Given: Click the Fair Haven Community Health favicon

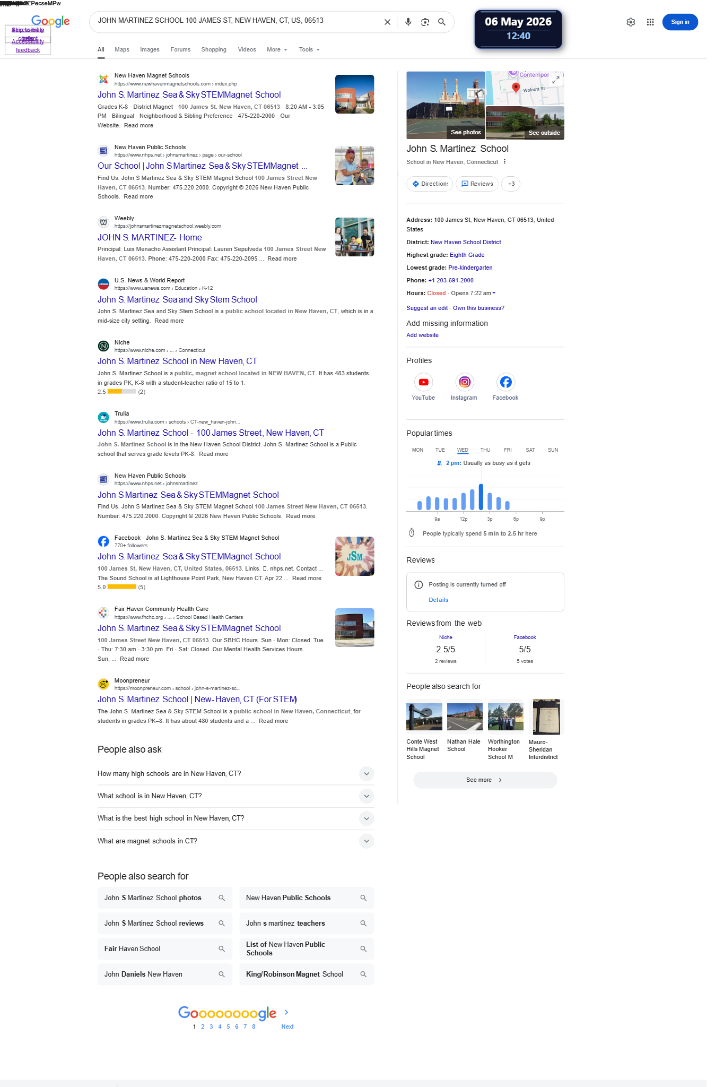Looking at the screenshot, I should point(103,613).
